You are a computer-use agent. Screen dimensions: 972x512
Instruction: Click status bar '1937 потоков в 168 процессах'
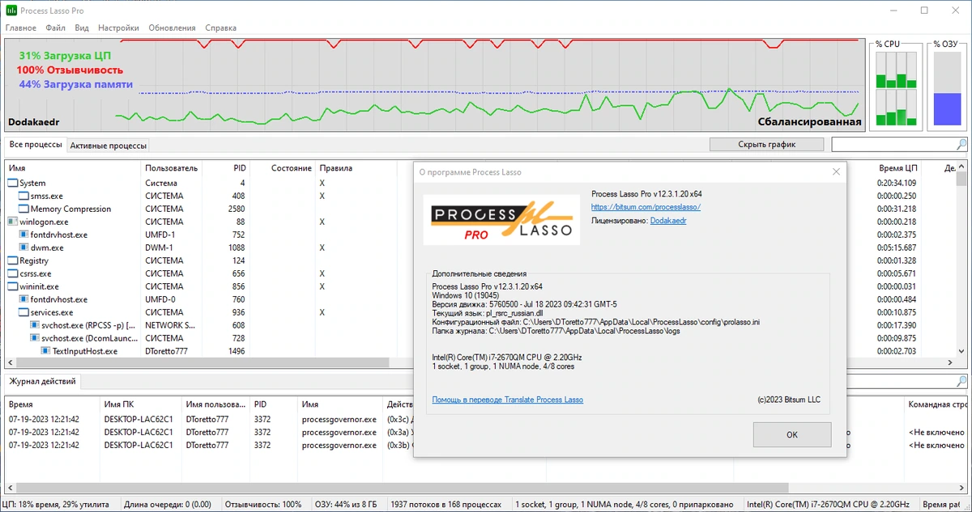pos(446,504)
